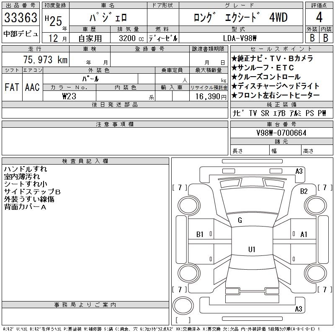Click the 検査員記入欄 section header

click(85, 161)
